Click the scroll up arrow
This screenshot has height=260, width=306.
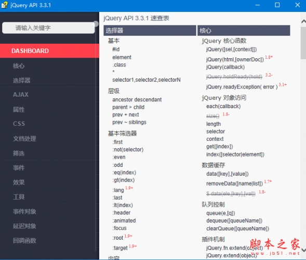click(303, 21)
